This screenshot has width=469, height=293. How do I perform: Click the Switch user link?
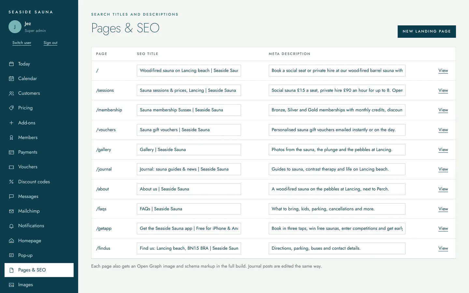22,43
